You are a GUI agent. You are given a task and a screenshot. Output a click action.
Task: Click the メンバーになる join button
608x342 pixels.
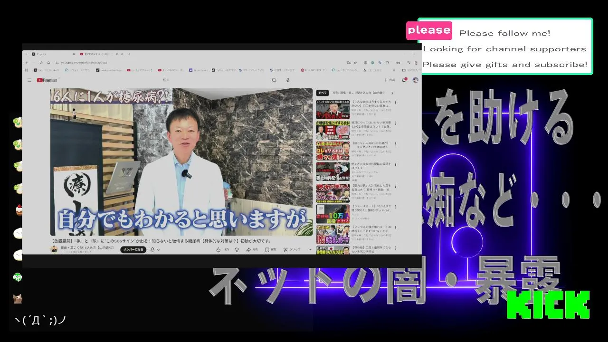(x=133, y=249)
